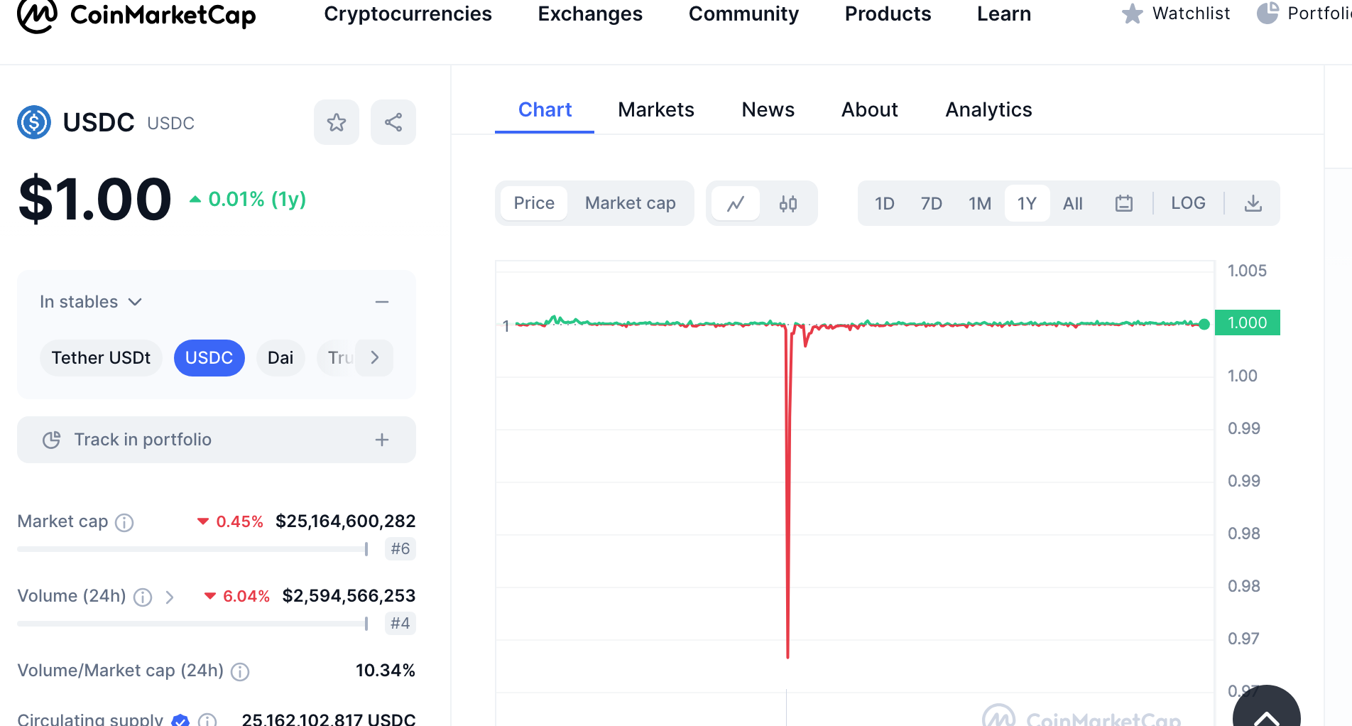The width and height of the screenshot is (1352, 726).
Task: Click green current price marker on chart
Action: (1204, 324)
